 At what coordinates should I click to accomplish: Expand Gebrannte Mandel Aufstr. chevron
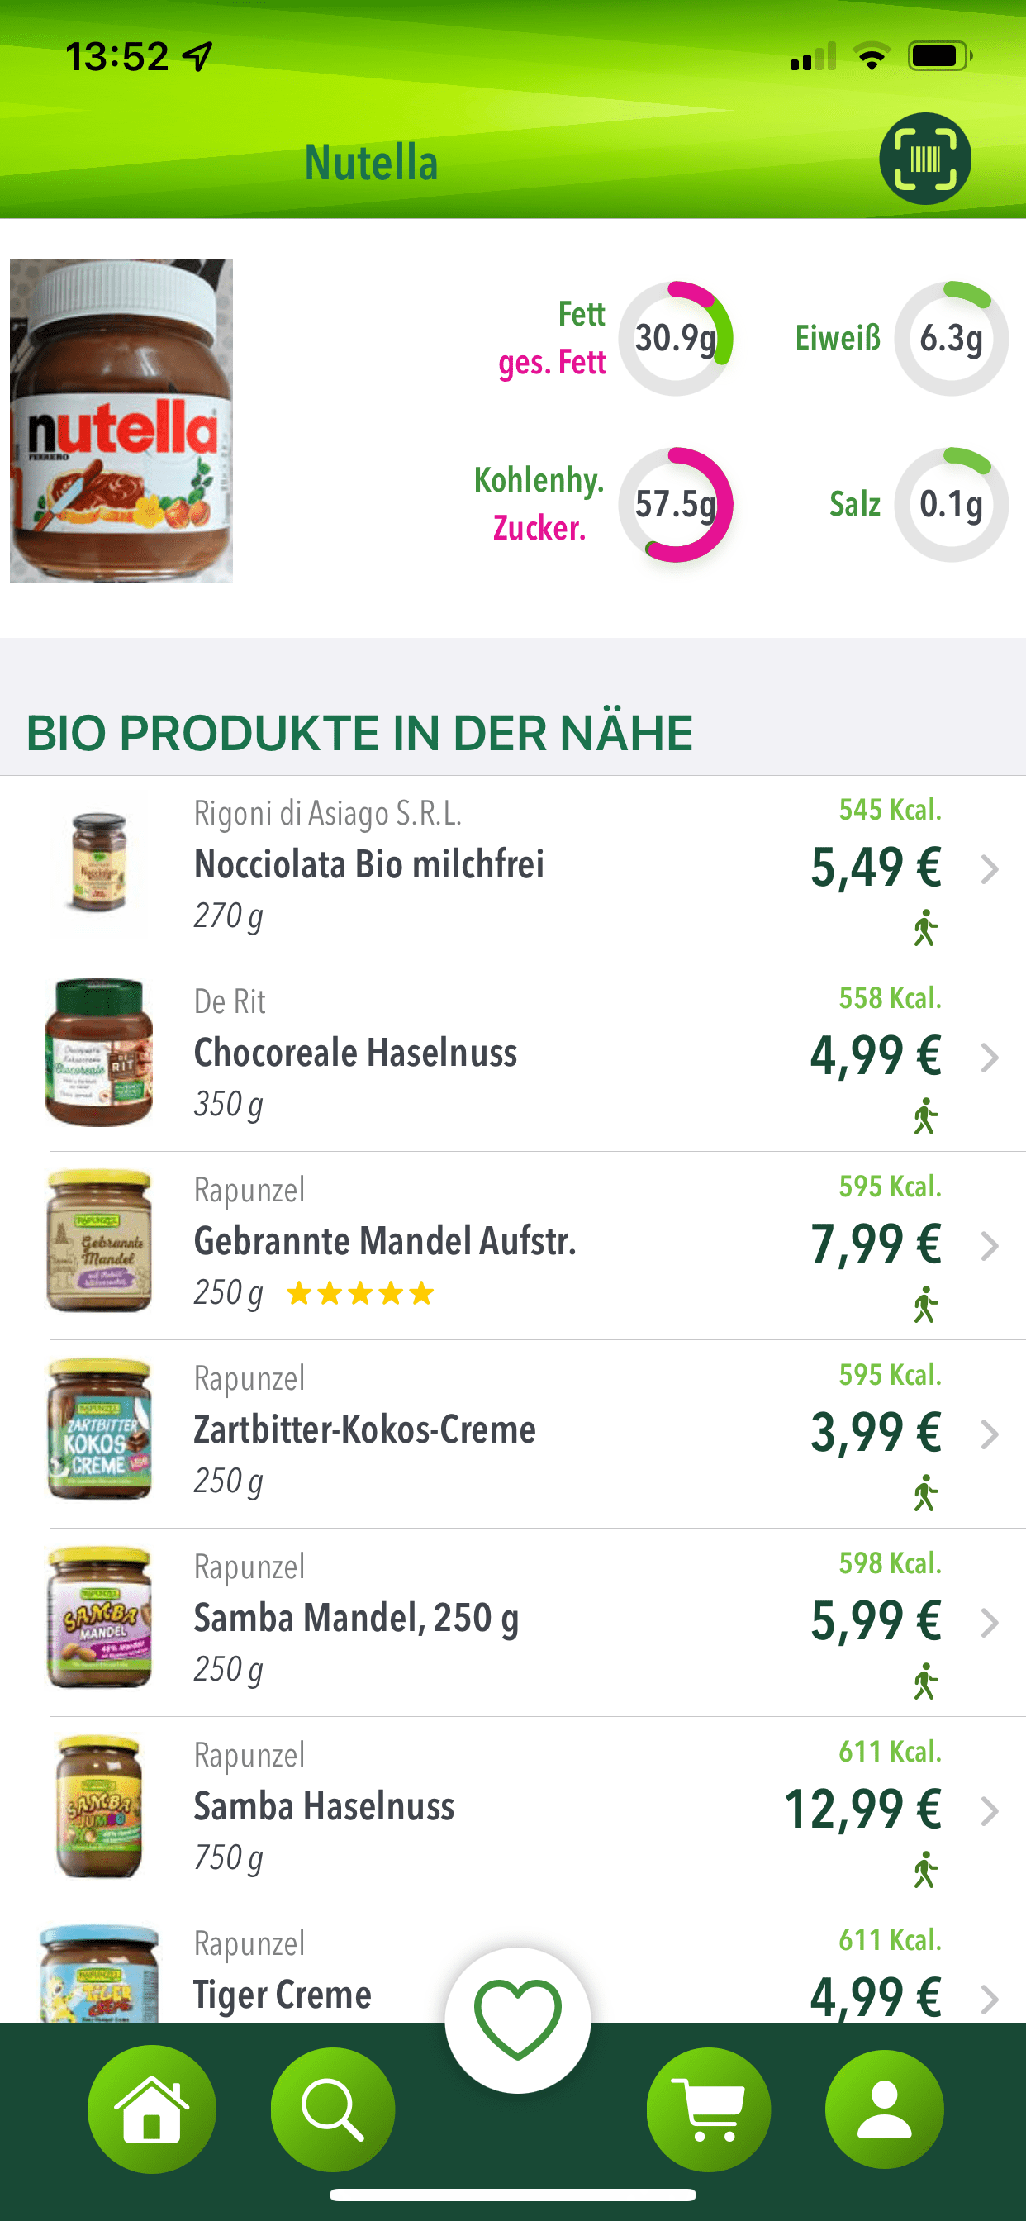[989, 1246]
